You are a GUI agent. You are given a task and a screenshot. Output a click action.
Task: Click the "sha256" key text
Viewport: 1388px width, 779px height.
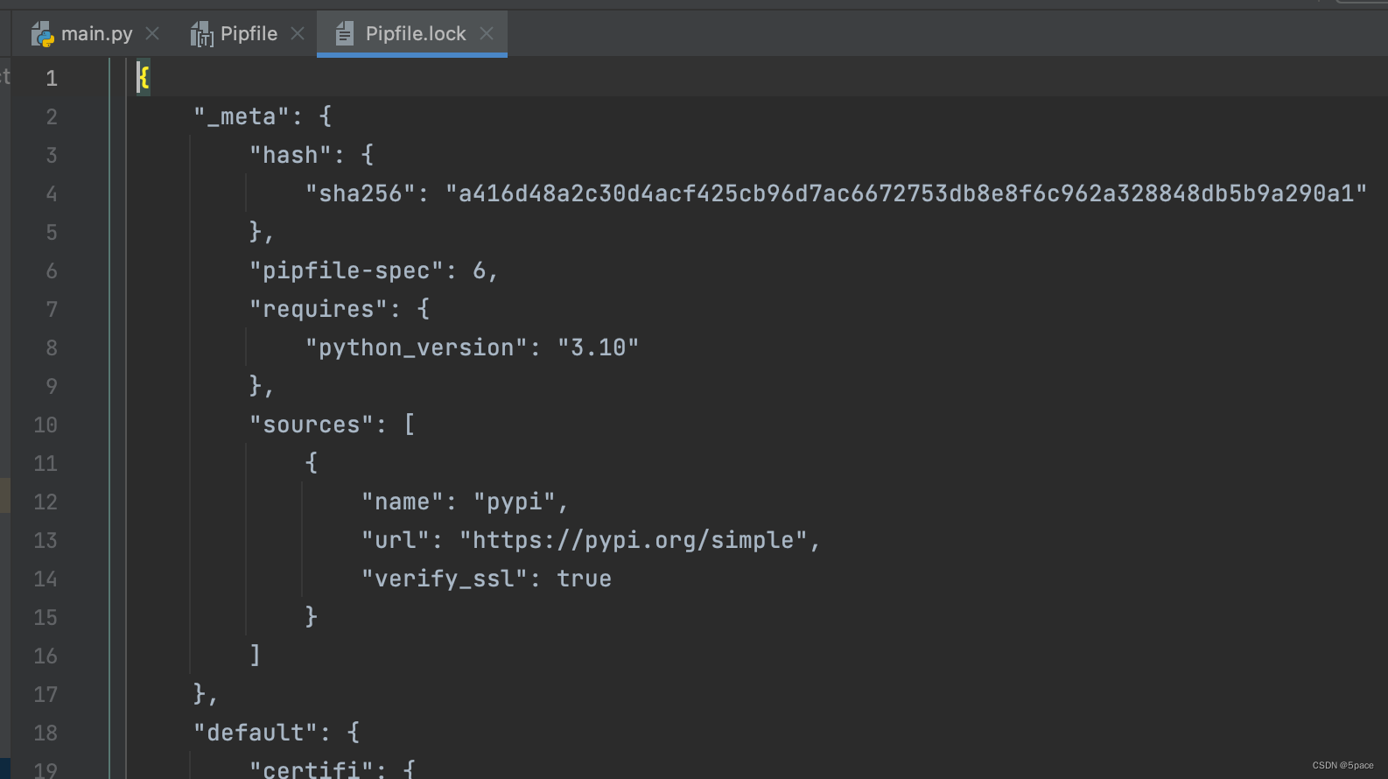(x=361, y=193)
